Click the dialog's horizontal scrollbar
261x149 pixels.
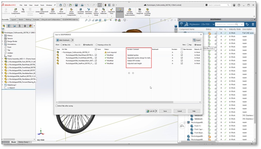point(116,102)
